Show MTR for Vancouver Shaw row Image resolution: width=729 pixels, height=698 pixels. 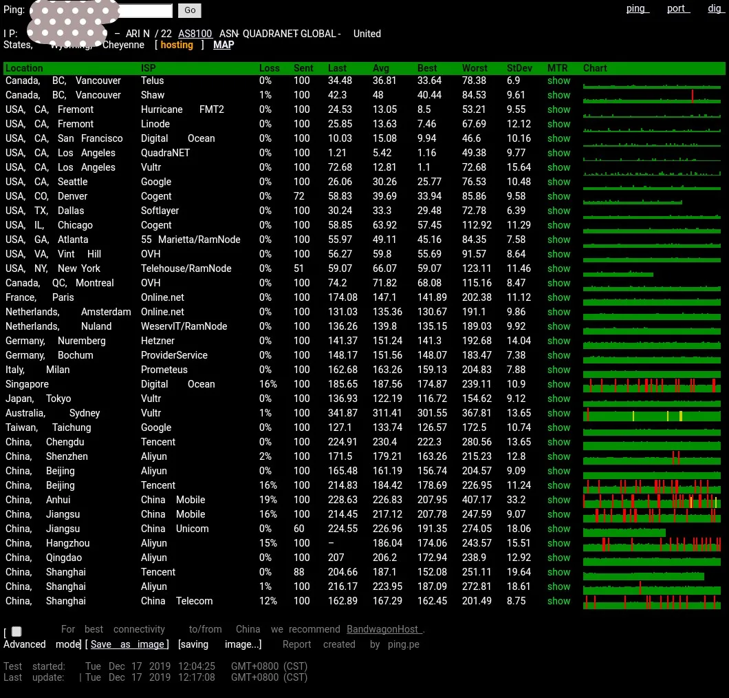[x=558, y=95]
